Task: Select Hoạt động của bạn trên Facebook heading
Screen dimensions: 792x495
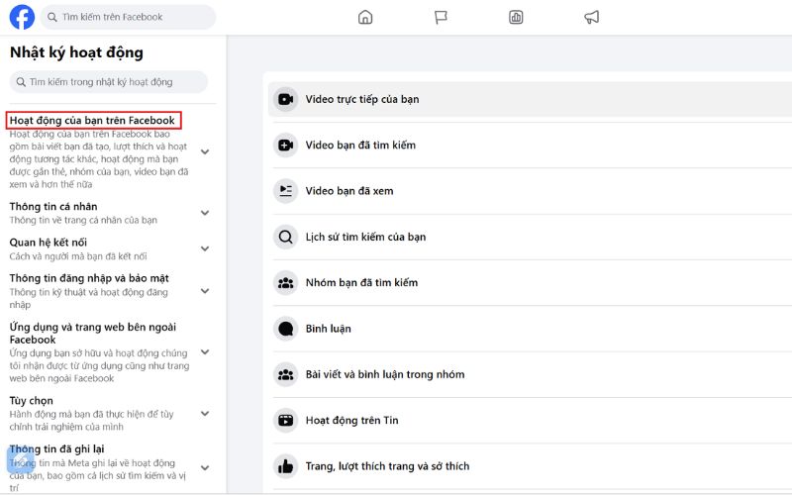Action: point(92,120)
